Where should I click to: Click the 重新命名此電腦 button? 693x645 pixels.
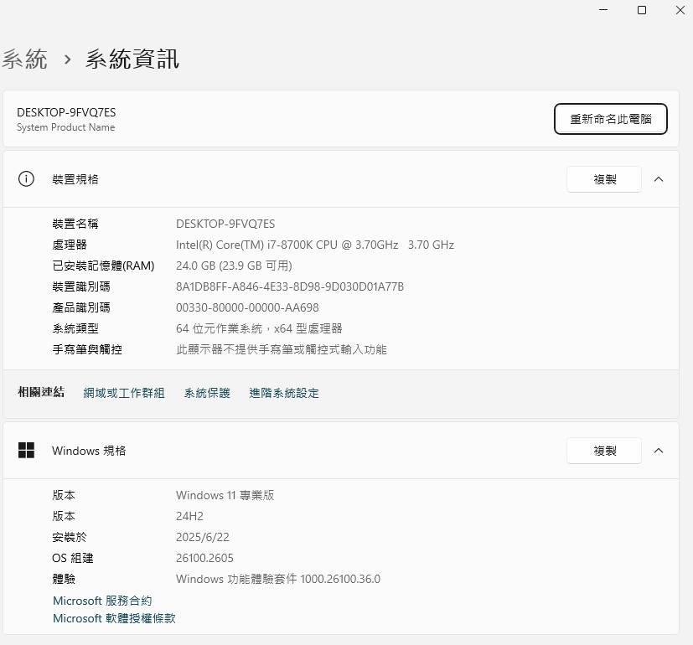(x=610, y=119)
